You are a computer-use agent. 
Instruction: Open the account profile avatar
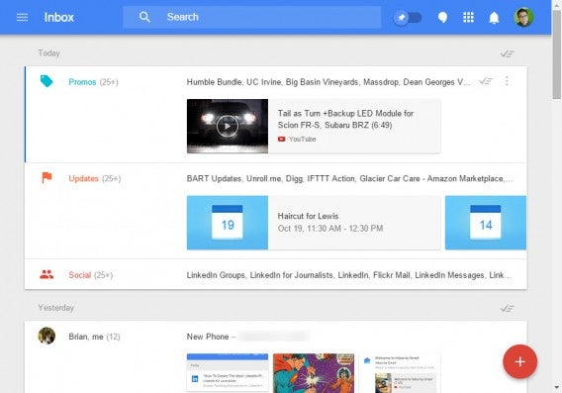pos(523,17)
